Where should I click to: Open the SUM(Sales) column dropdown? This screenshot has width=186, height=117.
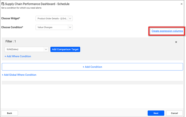pyautogui.click(x=24, y=49)
